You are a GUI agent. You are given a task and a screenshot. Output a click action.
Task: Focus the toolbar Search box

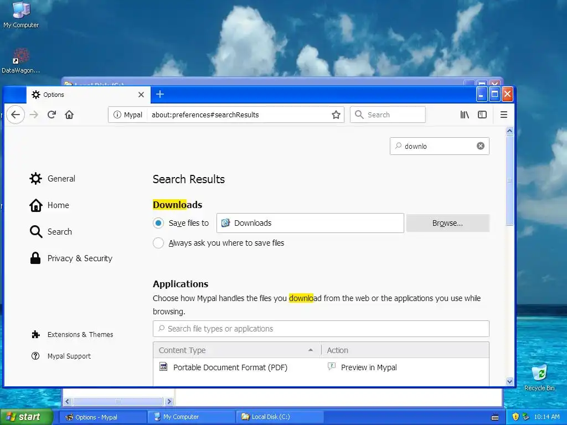tap(388, 115)
